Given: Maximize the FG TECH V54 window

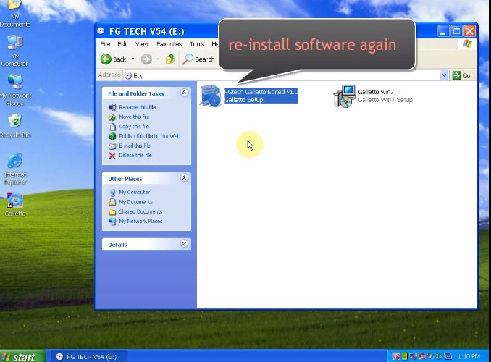Looking at the screenshot, I should (x=456, y=31).
